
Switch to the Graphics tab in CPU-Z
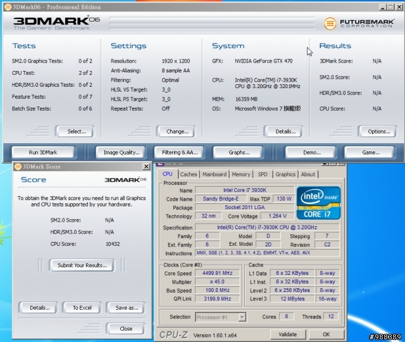point(285,174)
